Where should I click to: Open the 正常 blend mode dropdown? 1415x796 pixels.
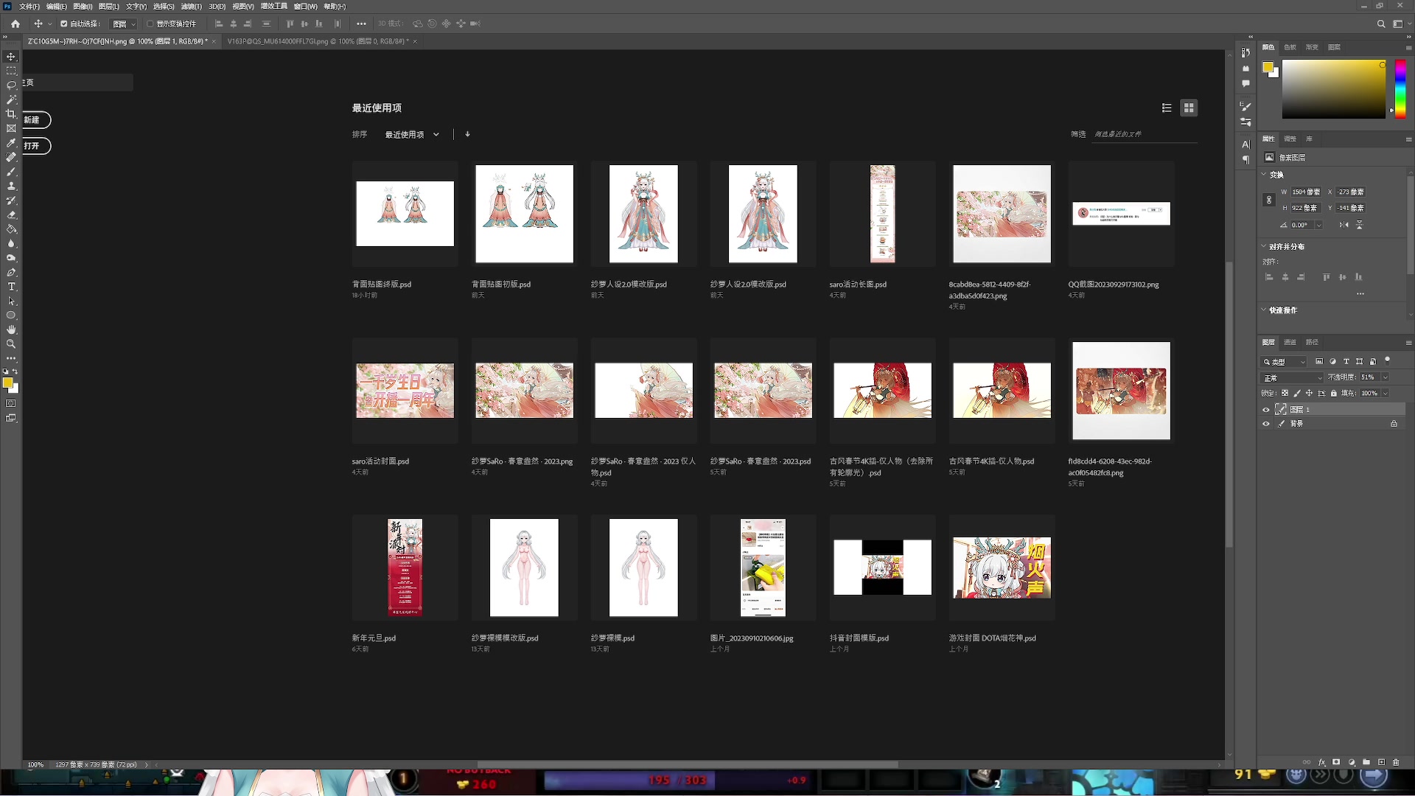tap(1293, 378)
